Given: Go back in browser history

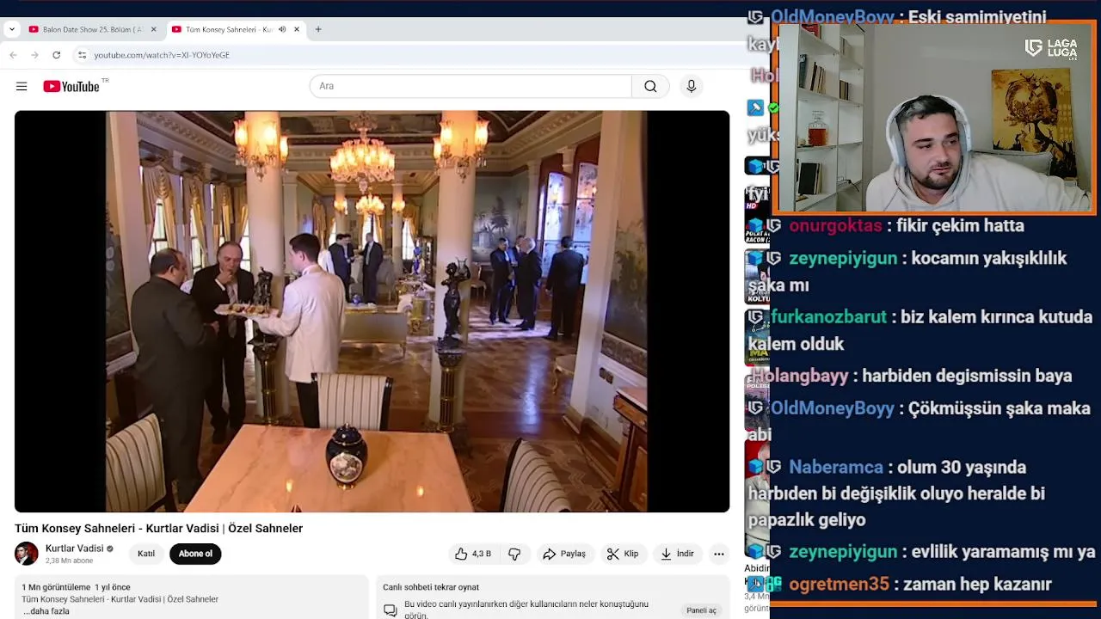Looking at the screenshot, I should click(x=13, y=55).
